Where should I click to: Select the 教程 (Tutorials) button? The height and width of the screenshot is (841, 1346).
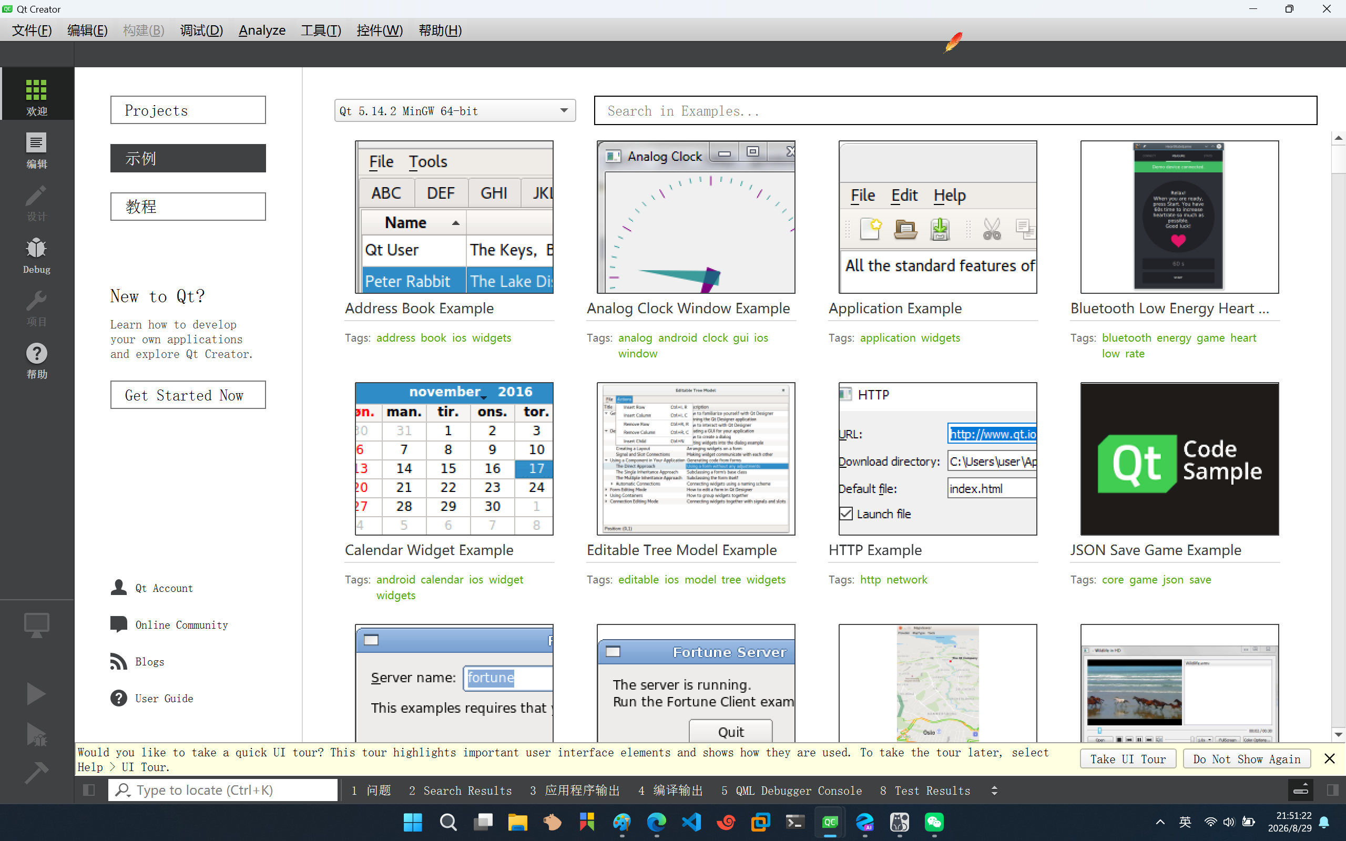coord(188,207)
